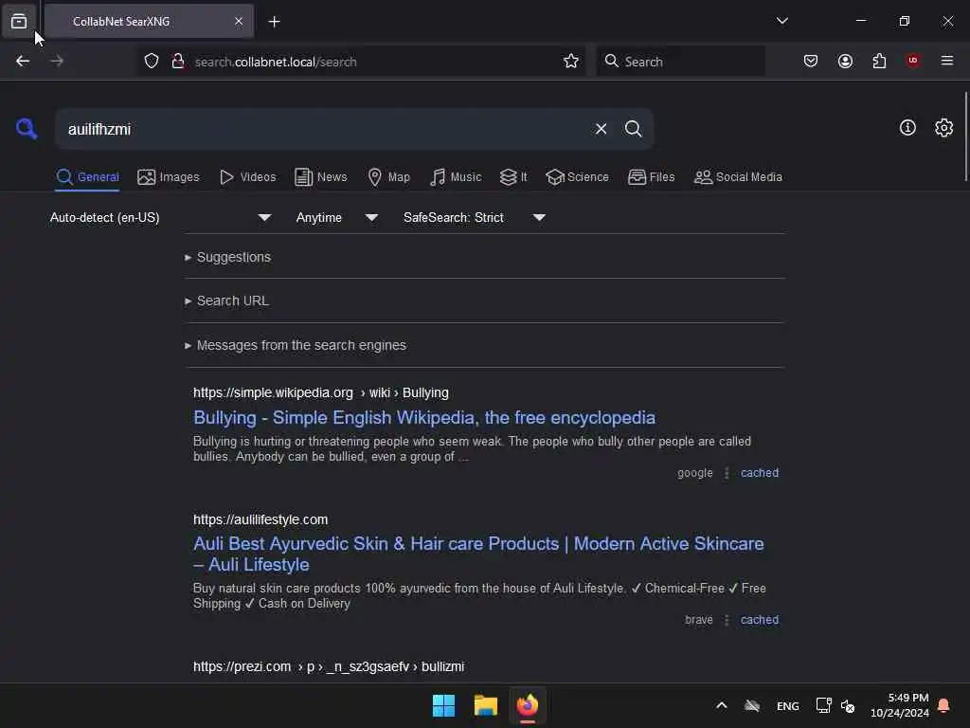Open prezi.com bullizmi result URL
Viewport: 970px width, 728px height.
click(x=329, y=666)
